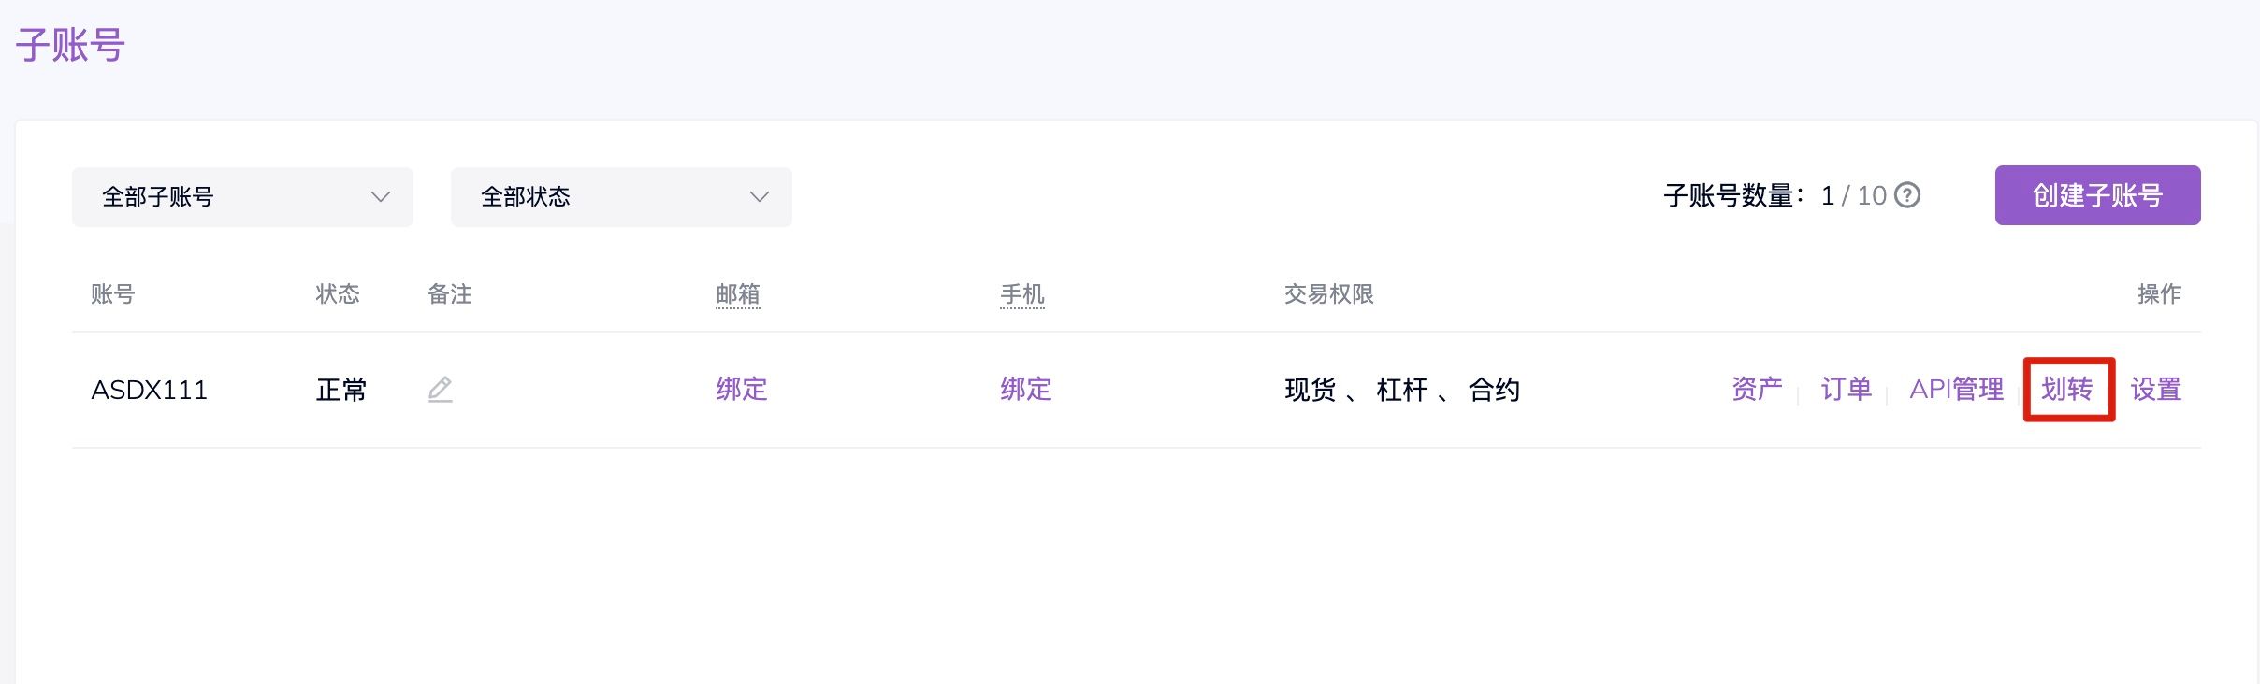Expand the 全部状态 filter dropdown
This screenshot has height=684, width=2260.
click(621, 197)
